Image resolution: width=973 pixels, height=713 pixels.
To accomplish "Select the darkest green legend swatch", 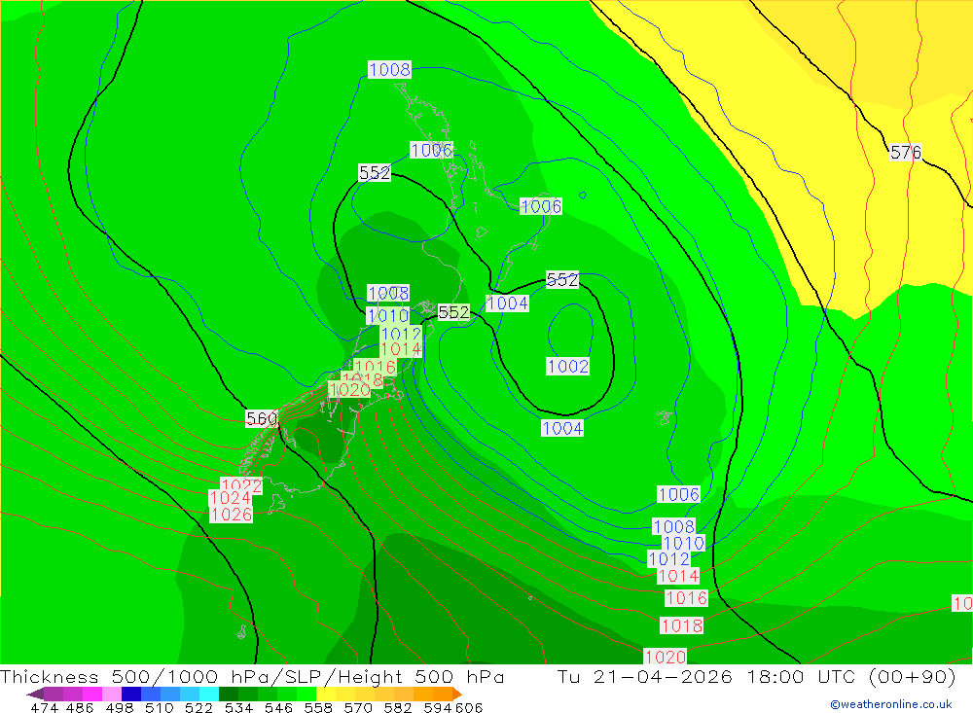I will (229, 694).
